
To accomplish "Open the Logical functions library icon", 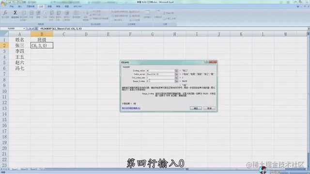I will tap(38, 14).
